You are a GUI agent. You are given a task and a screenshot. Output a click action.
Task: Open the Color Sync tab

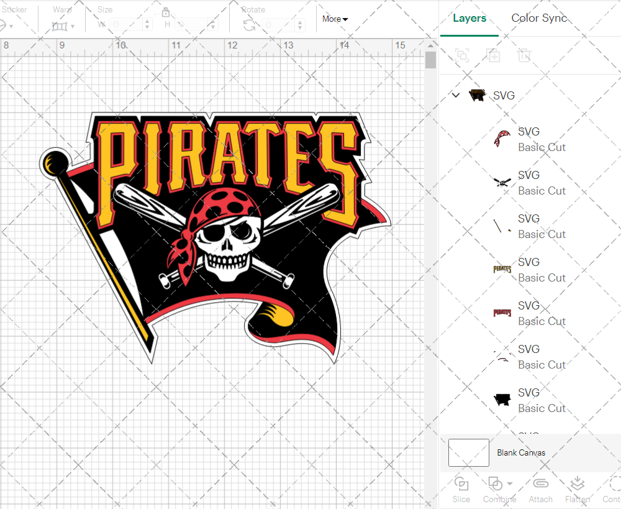tap(539, 18)
